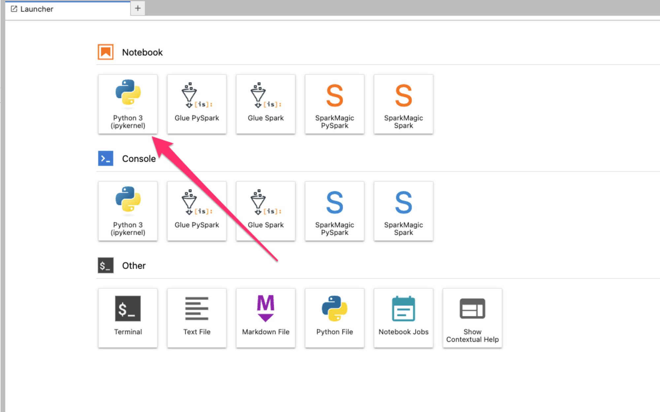Create a new Python File

tap(335, 318)
